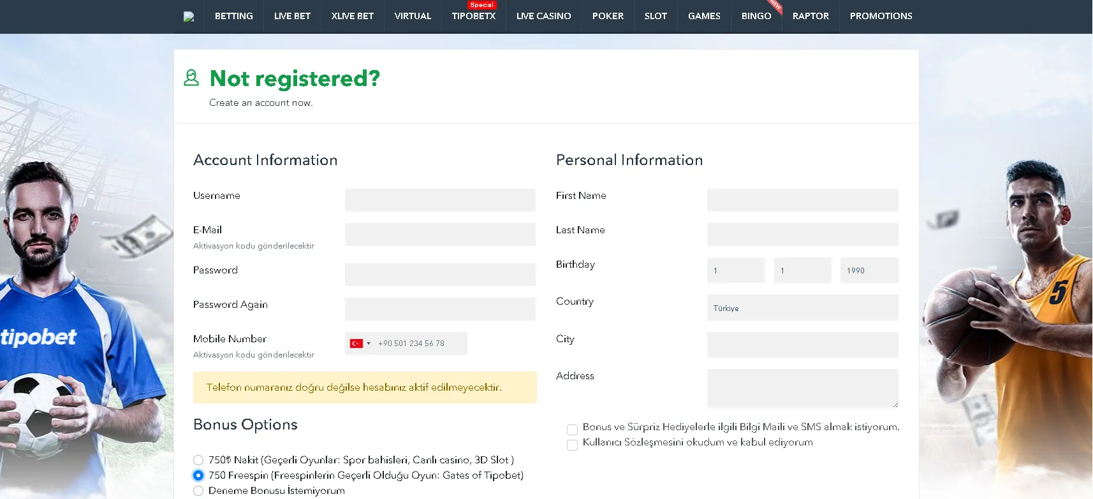Focus the Address text area
1093x499 pixels.
803,388
